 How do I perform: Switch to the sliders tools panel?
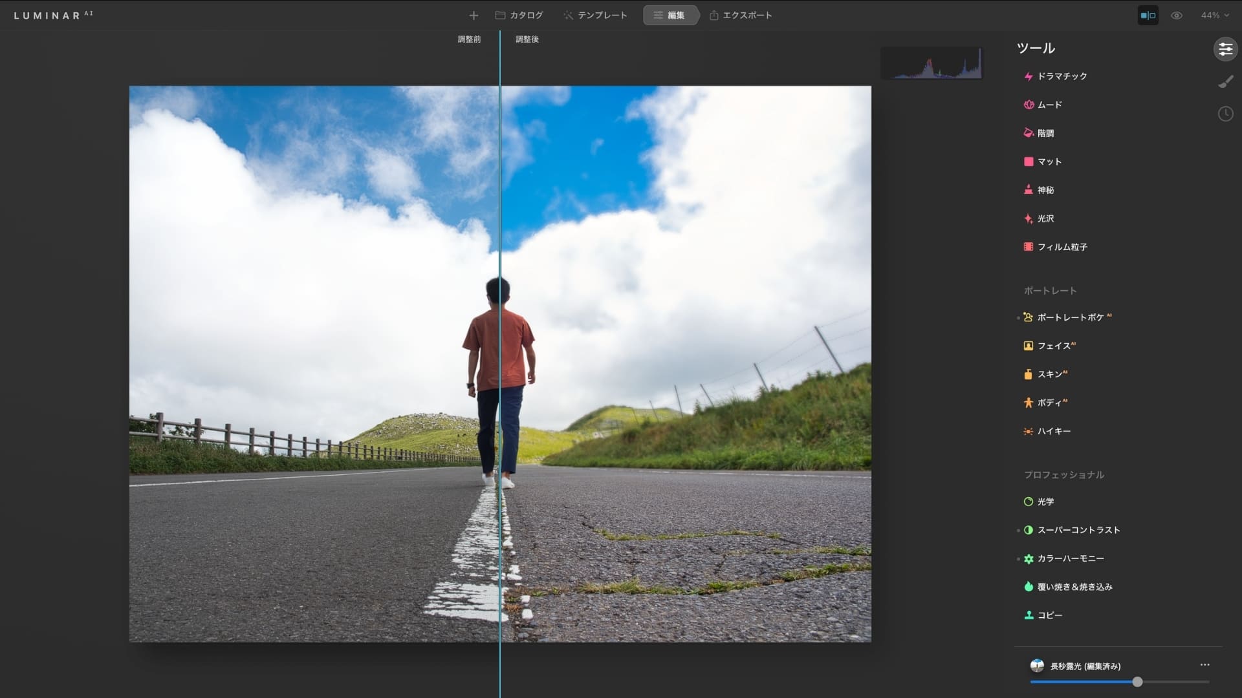pos(1225,49)
